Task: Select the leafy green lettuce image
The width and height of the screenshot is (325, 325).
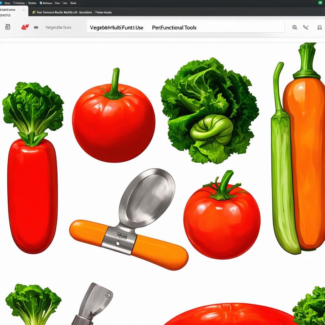Action: coord(209,111)
